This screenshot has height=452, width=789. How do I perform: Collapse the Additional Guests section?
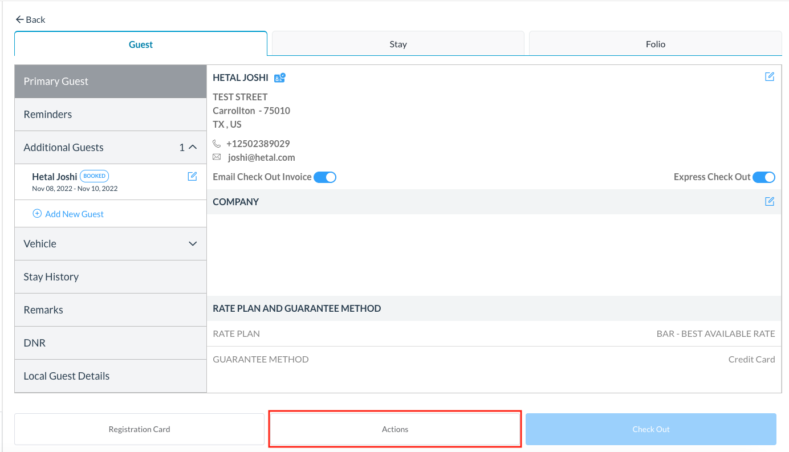pos(193,147)
